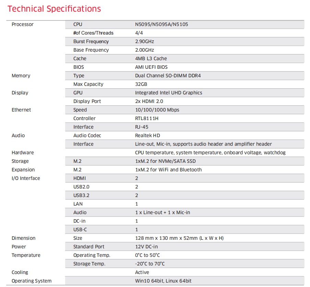Viewport: 310px width, 287px height.
Task: Click the Technical Specifications heading
Action: coord(54,9)
